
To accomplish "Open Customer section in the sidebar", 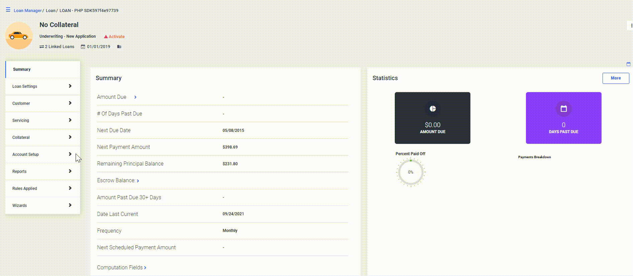I will 43,103.
